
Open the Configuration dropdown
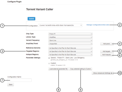(x=60, y=25)
